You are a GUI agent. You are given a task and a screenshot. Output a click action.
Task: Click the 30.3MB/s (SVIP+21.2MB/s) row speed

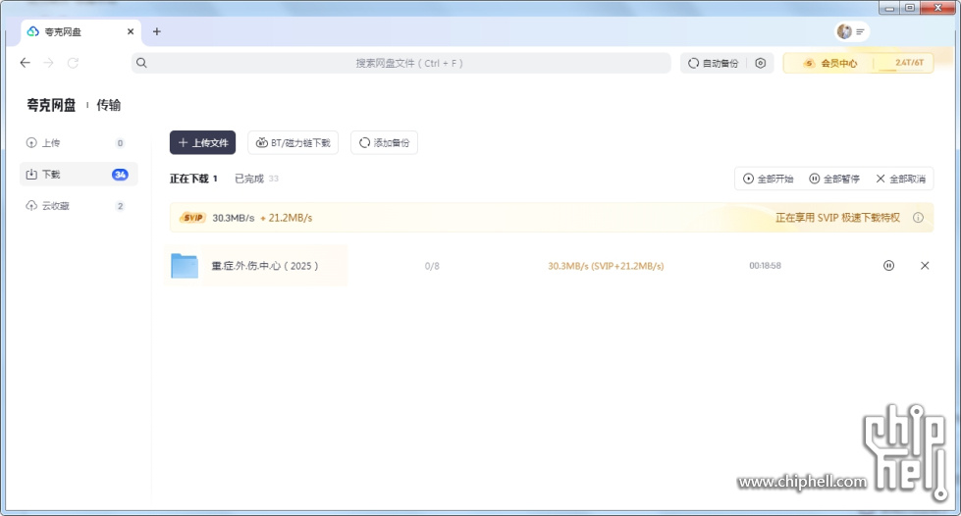click(x=606, y=266)
